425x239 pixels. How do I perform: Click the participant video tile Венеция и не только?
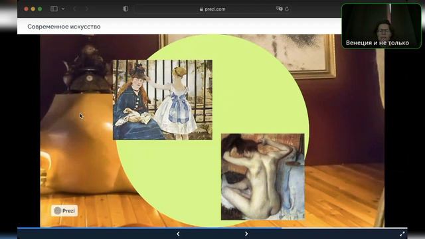pyautogui.click(x=381, y=26)
